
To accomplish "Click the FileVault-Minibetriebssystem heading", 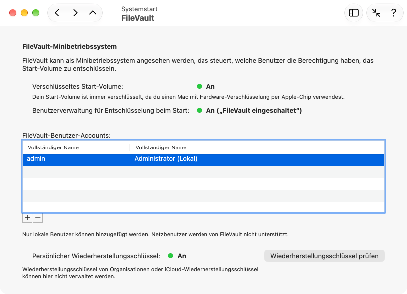I will point(69,47).
